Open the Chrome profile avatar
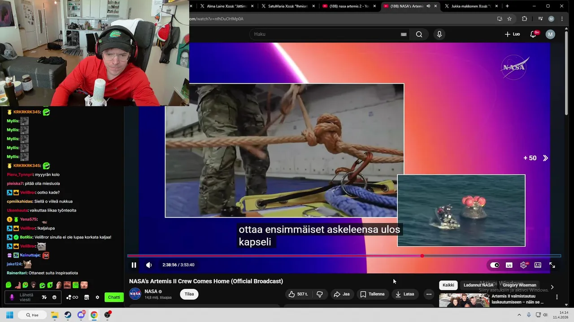Image resolution: width=574 pixels, height=322 pixels. click(551, 19)
